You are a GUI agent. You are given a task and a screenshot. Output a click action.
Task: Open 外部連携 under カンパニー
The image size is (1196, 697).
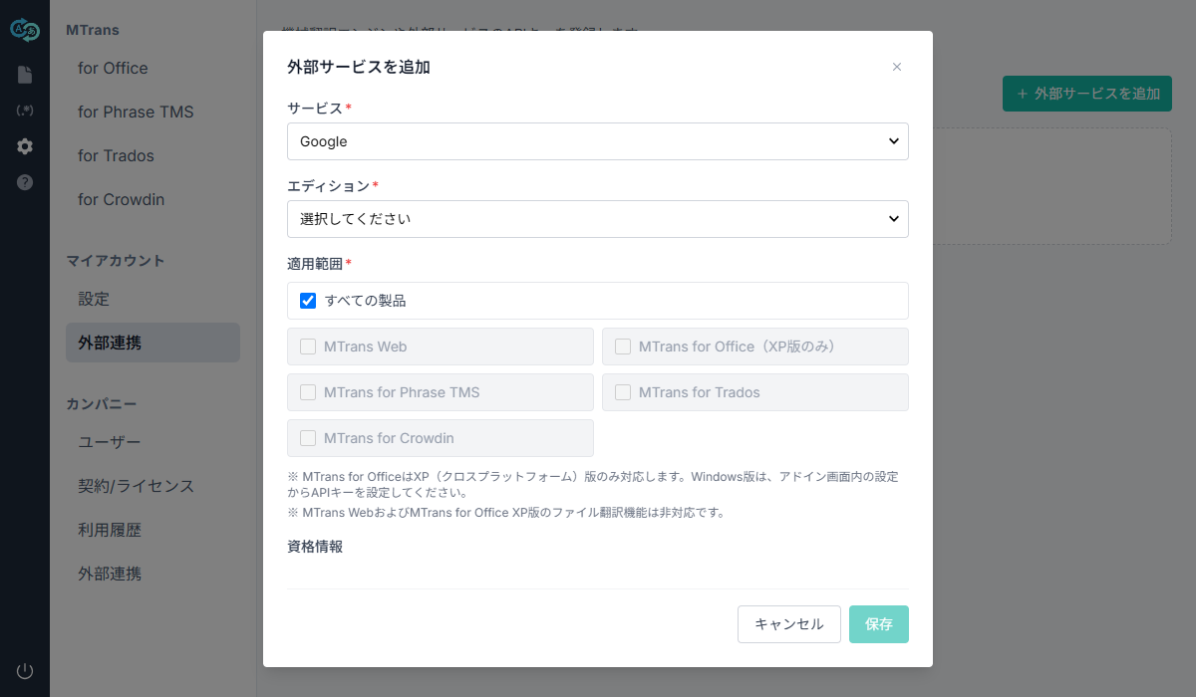152,574
